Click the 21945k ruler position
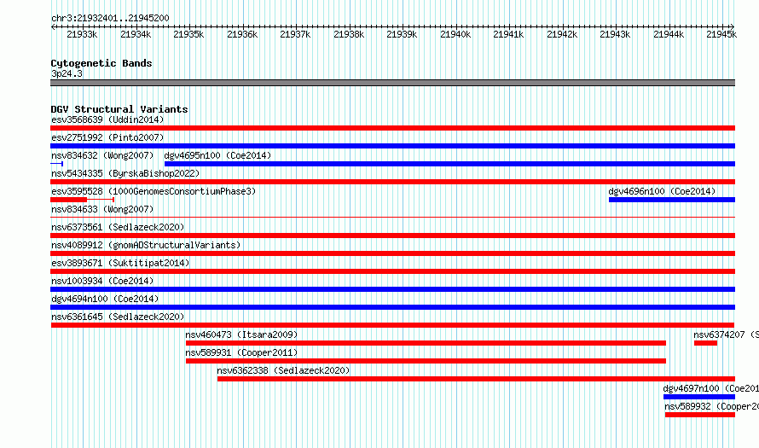The image size is (759, 448). point(721,34)
